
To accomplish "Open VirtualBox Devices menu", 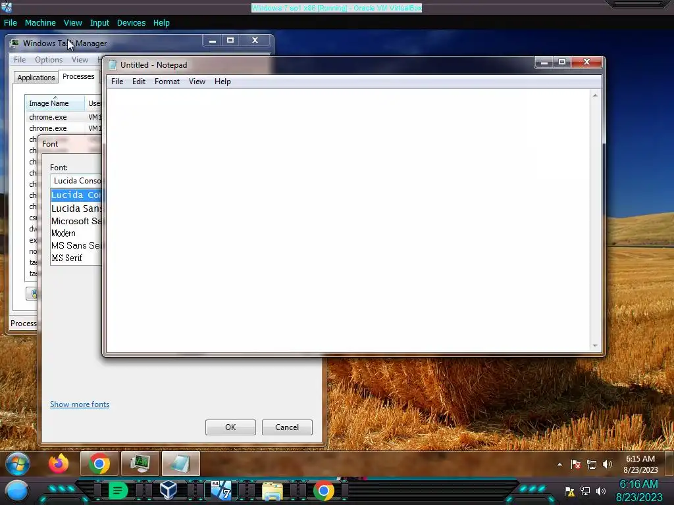I will coord(131,23).
